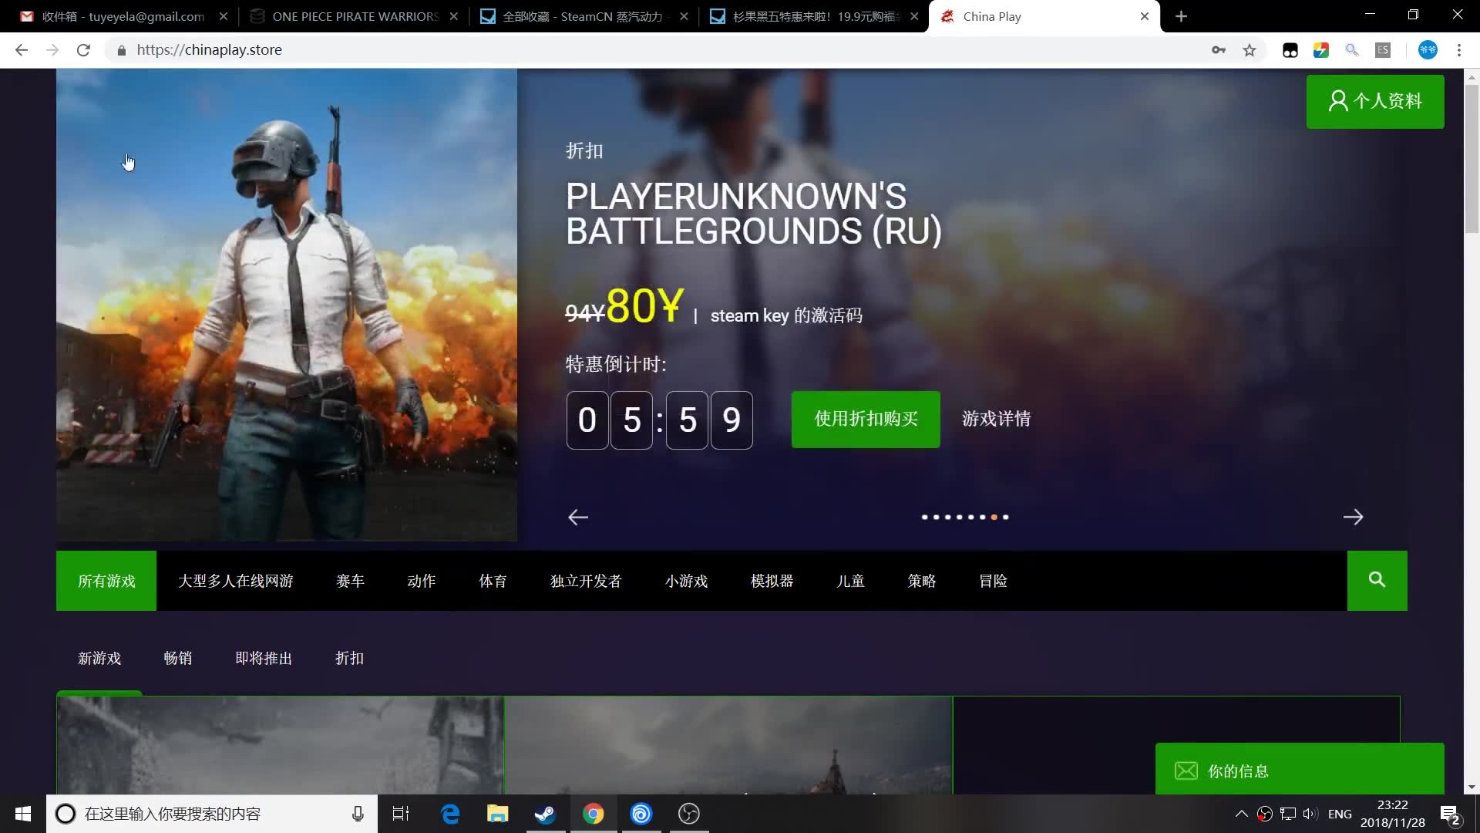
Task: Click the magnifier extension icon
Action: pos(1352,50)
